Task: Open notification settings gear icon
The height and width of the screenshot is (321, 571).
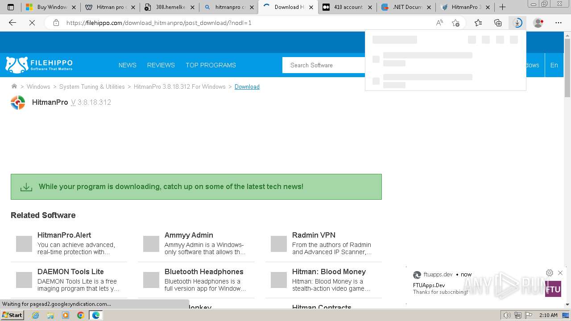Action: pyautogui.click(x=550, y=273)
